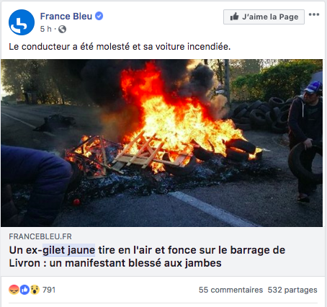This screenshot has width=327, height=307.
Task: Click the blue like reaction icon
Action: click(x=24, y=290)
